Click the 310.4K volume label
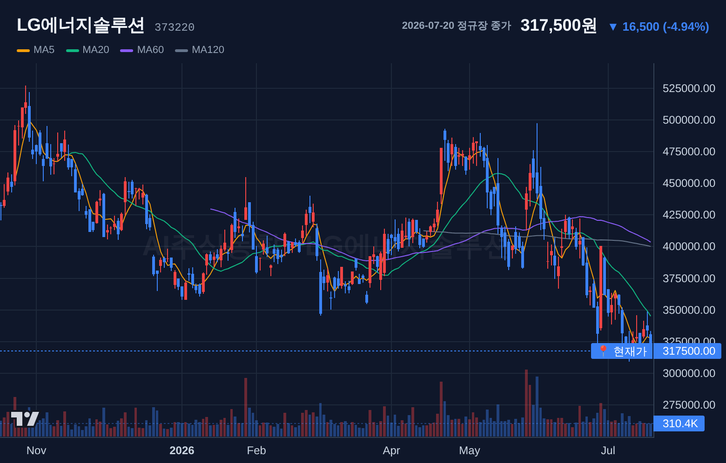Screen dimensions: 726x463 tap(679, 423)
